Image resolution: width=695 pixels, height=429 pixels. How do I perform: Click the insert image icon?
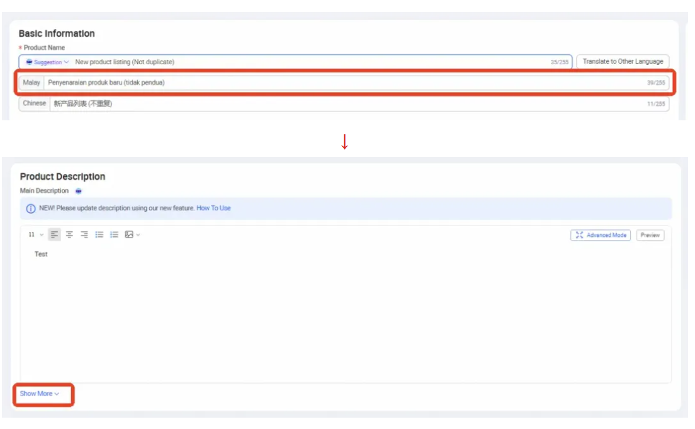(x=129, y=235)
